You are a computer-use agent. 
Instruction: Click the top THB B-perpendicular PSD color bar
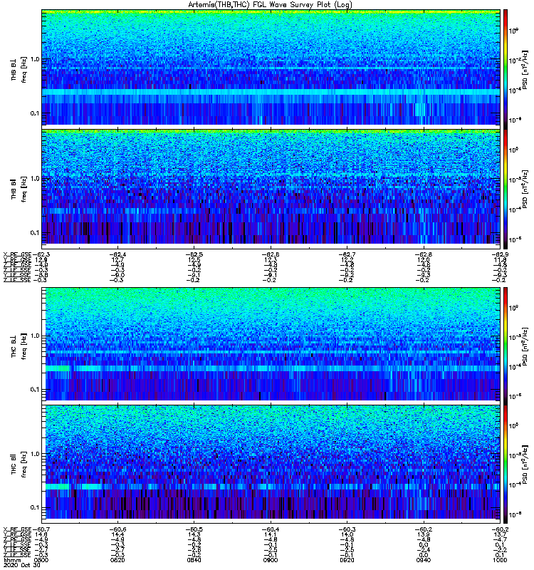[x=506, y=68]
